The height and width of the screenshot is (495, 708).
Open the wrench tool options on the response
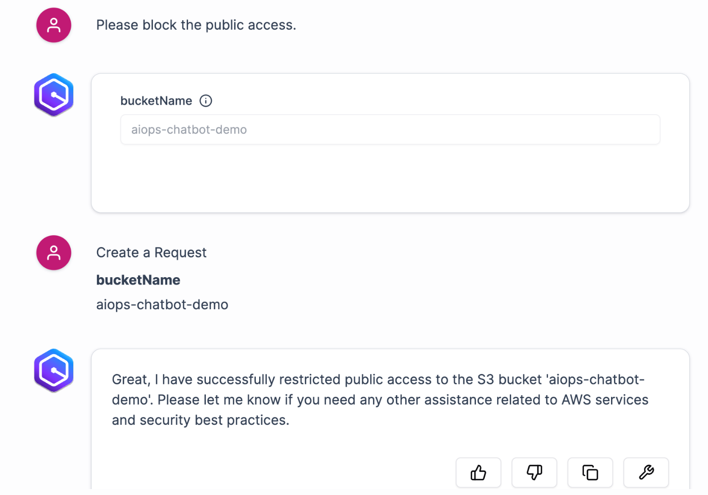coord(646,472)
